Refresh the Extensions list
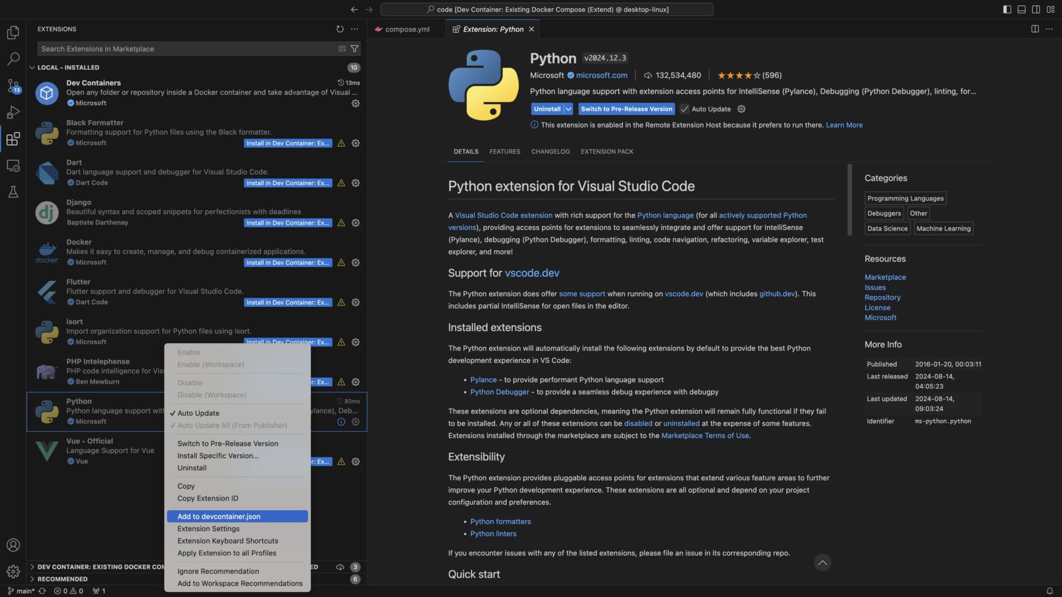This screenshot has width=1062, height=597. coord(340,29)
